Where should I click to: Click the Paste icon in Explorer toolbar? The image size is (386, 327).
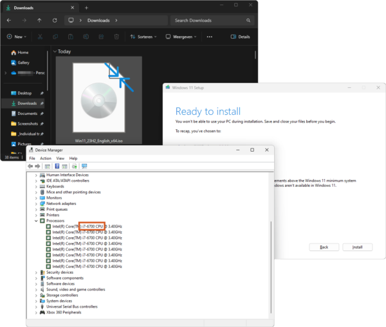coord(71,37)
